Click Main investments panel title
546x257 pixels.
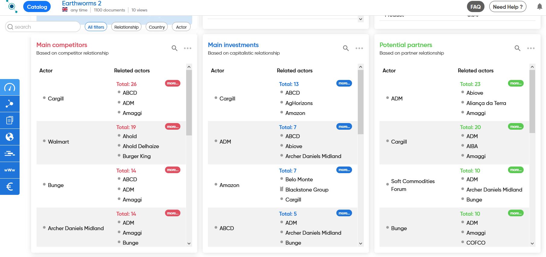(x=233, y=45)
